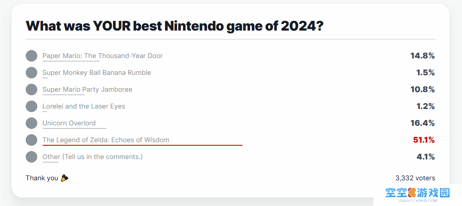Click the Paper Mario: The Thousand-Year Door label
The image size is (462, 206).
click(102, 56)
